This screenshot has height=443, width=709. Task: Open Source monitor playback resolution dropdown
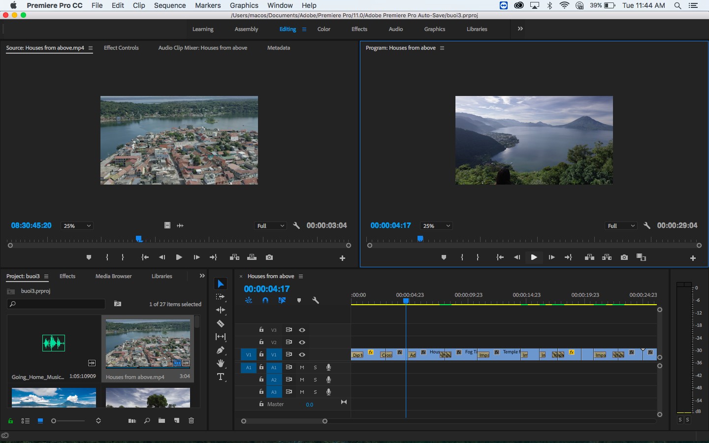coord(271,226)
